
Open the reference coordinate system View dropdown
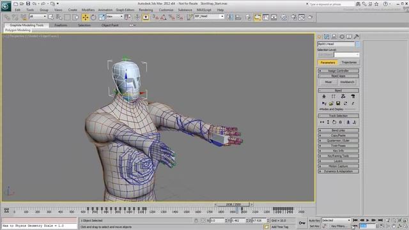(114, 17)
